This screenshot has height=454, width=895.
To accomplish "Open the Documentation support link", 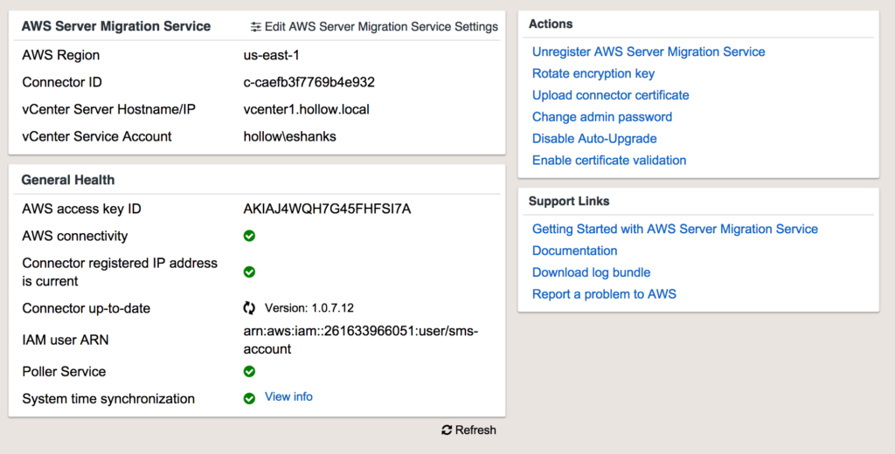I will (x=574, y=251).
